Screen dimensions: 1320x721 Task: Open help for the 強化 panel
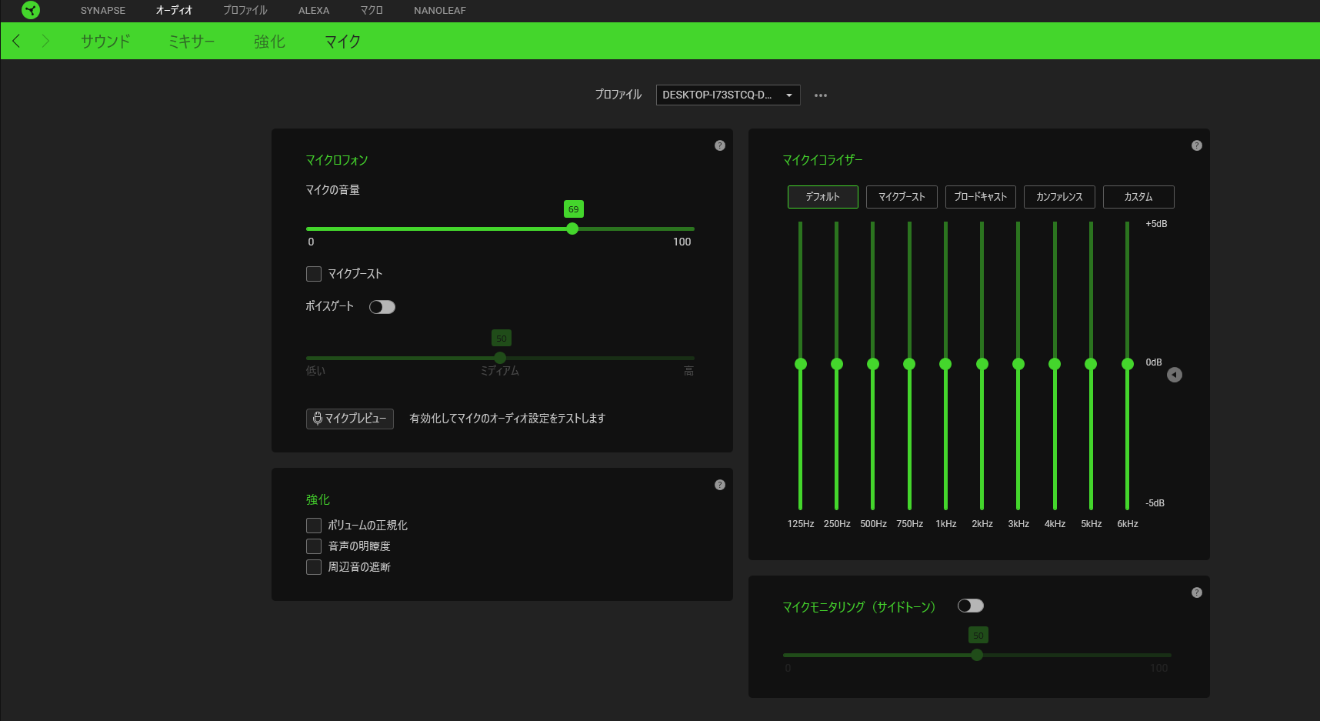point(720,485)
